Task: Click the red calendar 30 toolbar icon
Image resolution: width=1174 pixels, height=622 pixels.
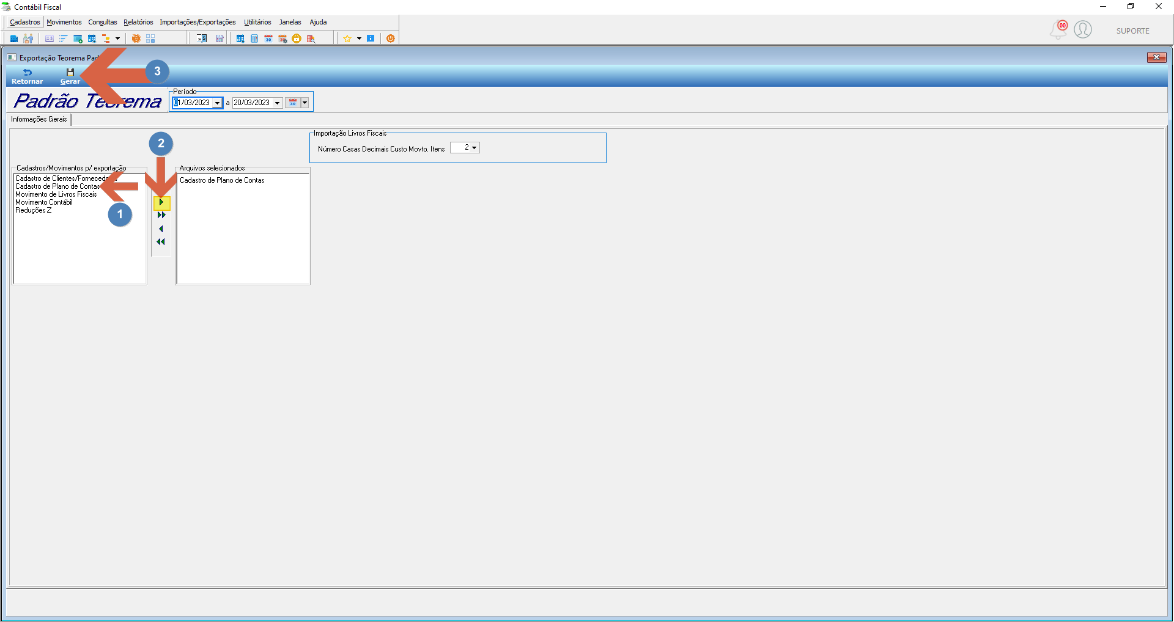Action: 268,38
